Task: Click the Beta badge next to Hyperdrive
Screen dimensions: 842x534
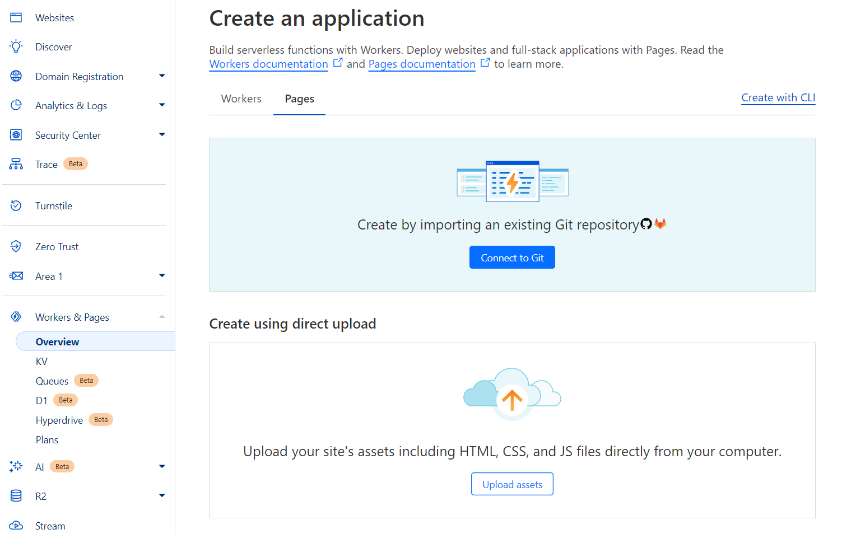Action: 101,420
